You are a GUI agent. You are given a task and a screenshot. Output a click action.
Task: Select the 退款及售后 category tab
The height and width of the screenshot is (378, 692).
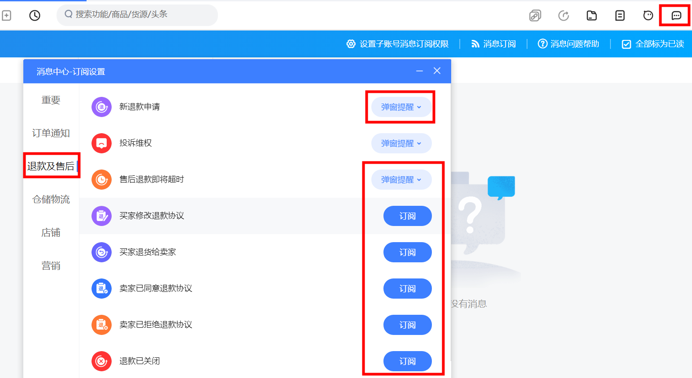pyautogui.click(x=51, y=166)
